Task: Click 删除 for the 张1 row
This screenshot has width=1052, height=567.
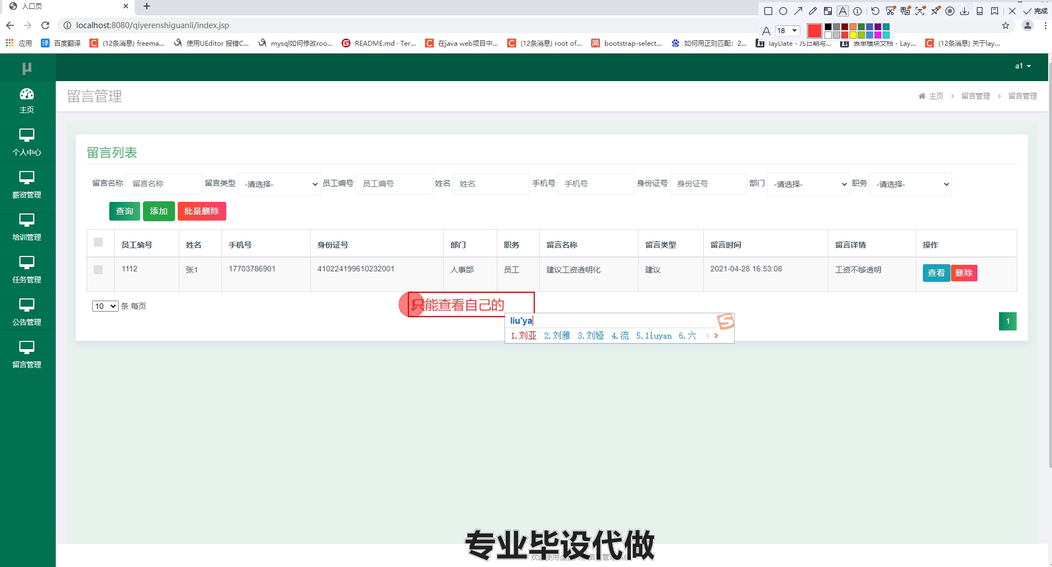Action: tap(964, 273)
